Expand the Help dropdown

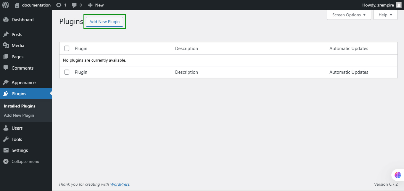[385, 15]
